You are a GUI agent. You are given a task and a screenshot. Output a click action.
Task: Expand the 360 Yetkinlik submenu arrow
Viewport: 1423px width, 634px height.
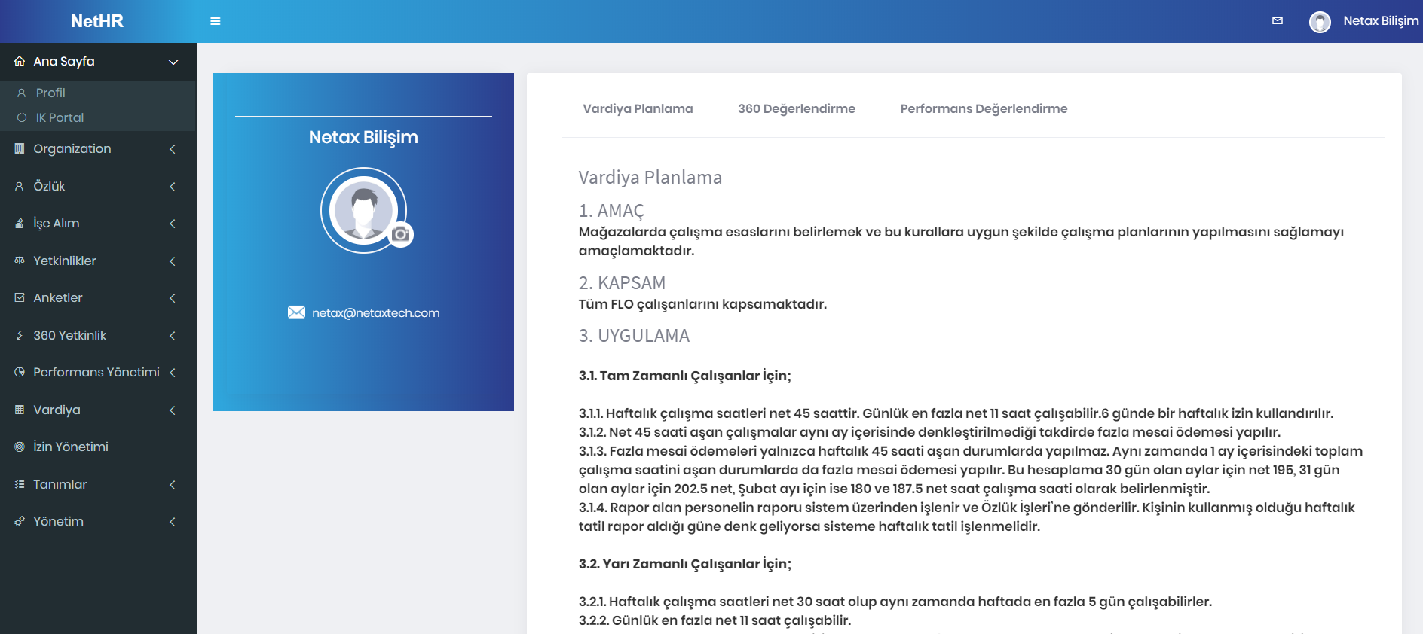point(173,335)
